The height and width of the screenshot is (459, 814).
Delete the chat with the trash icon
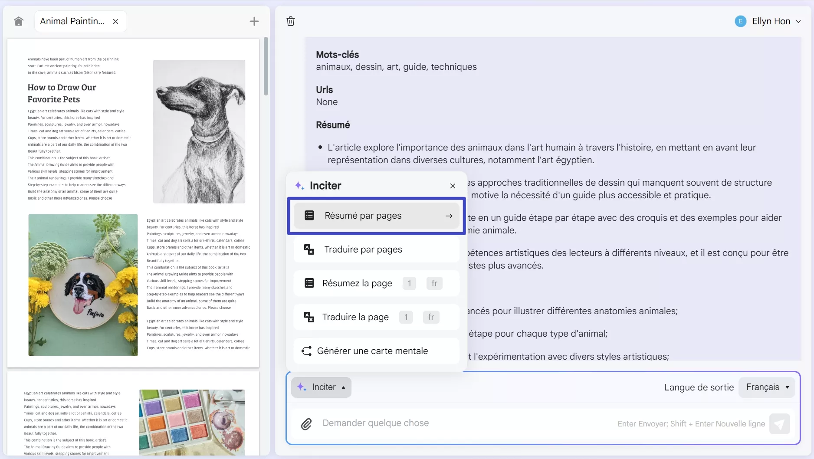click(290, 21)
